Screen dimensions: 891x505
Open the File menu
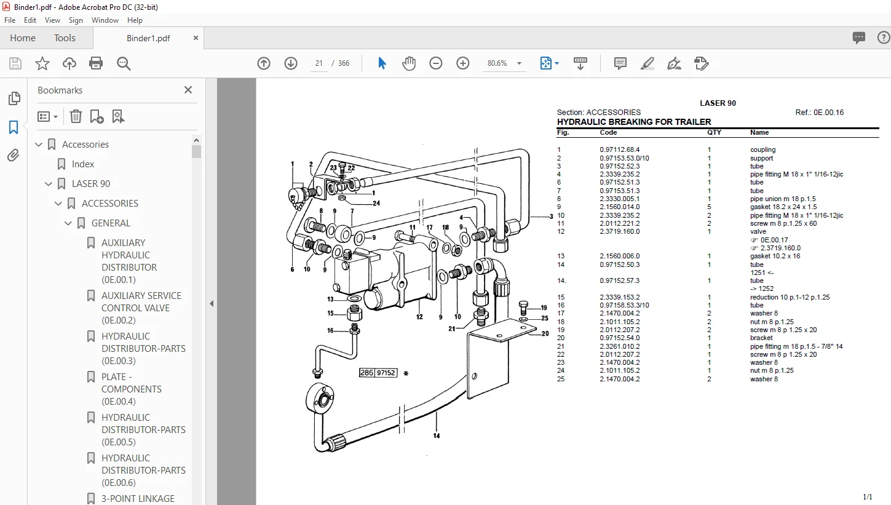coord(10,20)
